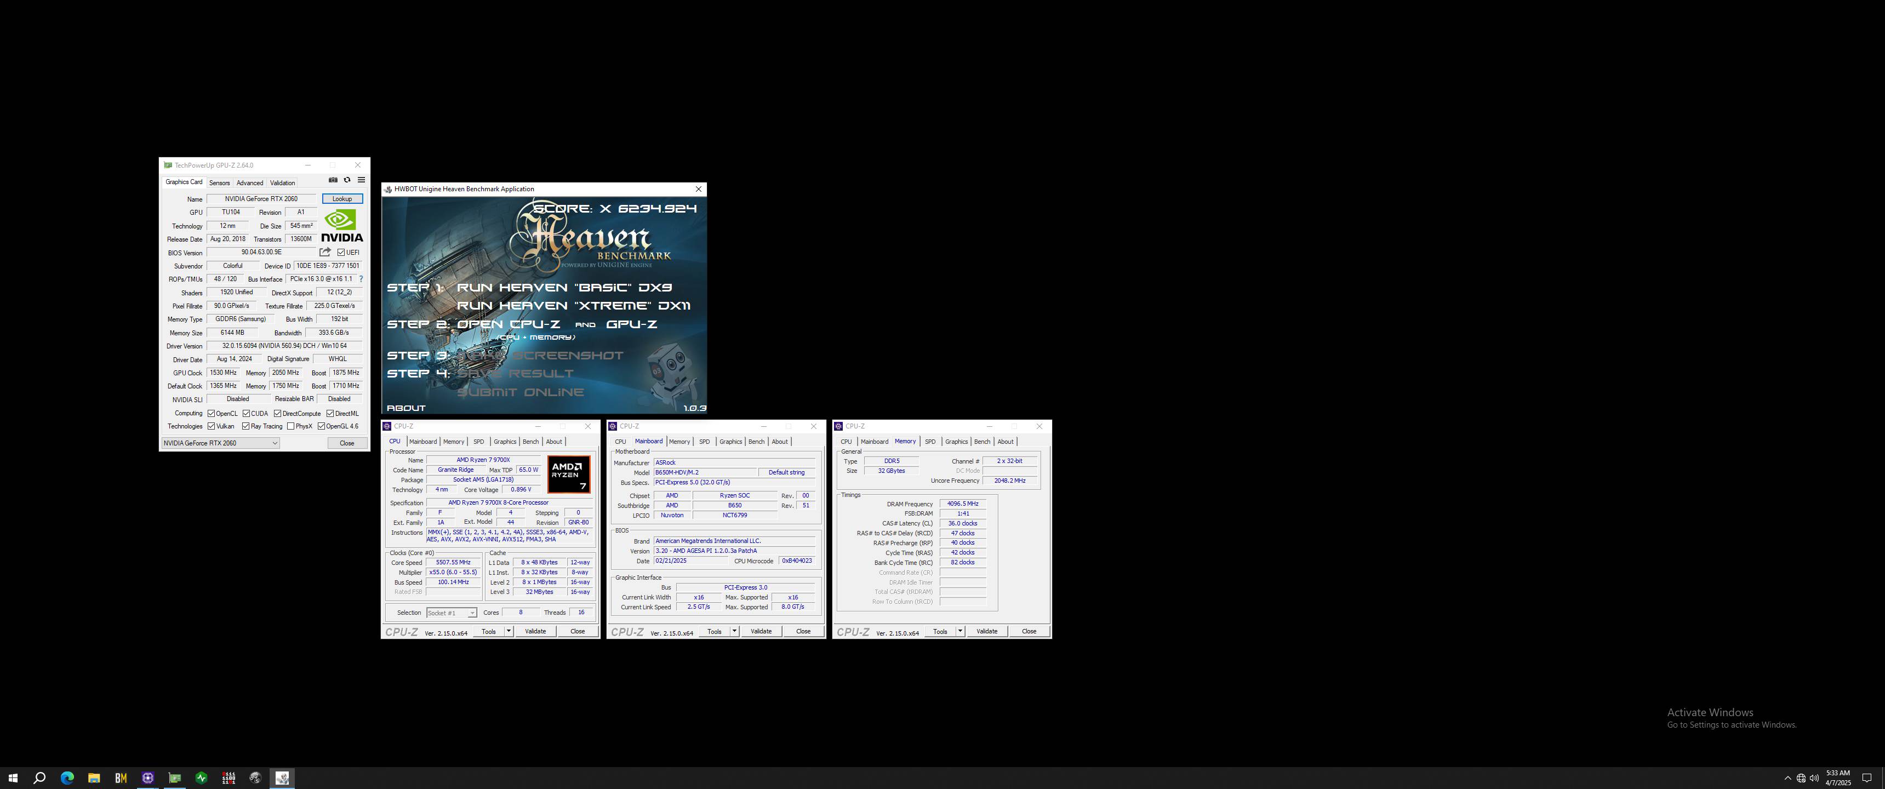Open the Validation tab in GPU-Z
The height and width of the screenshot is (789, 1885).
pos(282,183)
